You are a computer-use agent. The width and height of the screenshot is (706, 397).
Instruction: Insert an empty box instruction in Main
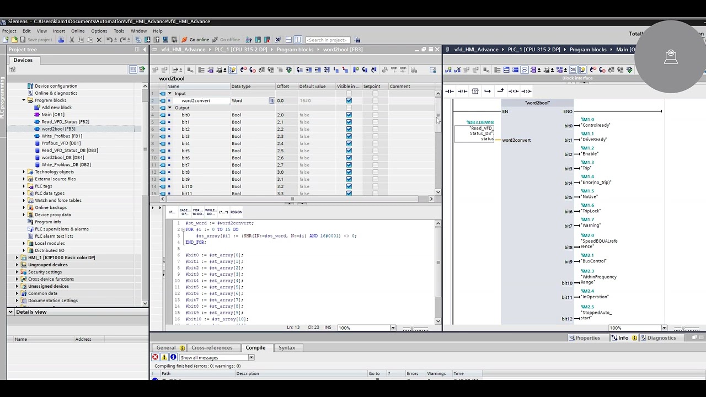tap(475, 91)
